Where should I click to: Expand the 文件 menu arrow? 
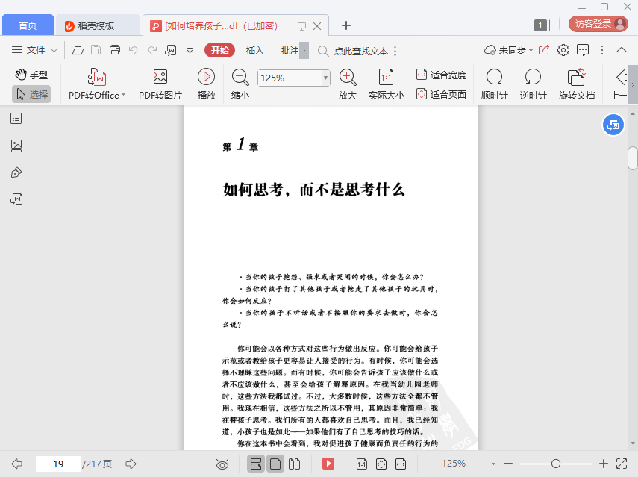coord(54,51)
